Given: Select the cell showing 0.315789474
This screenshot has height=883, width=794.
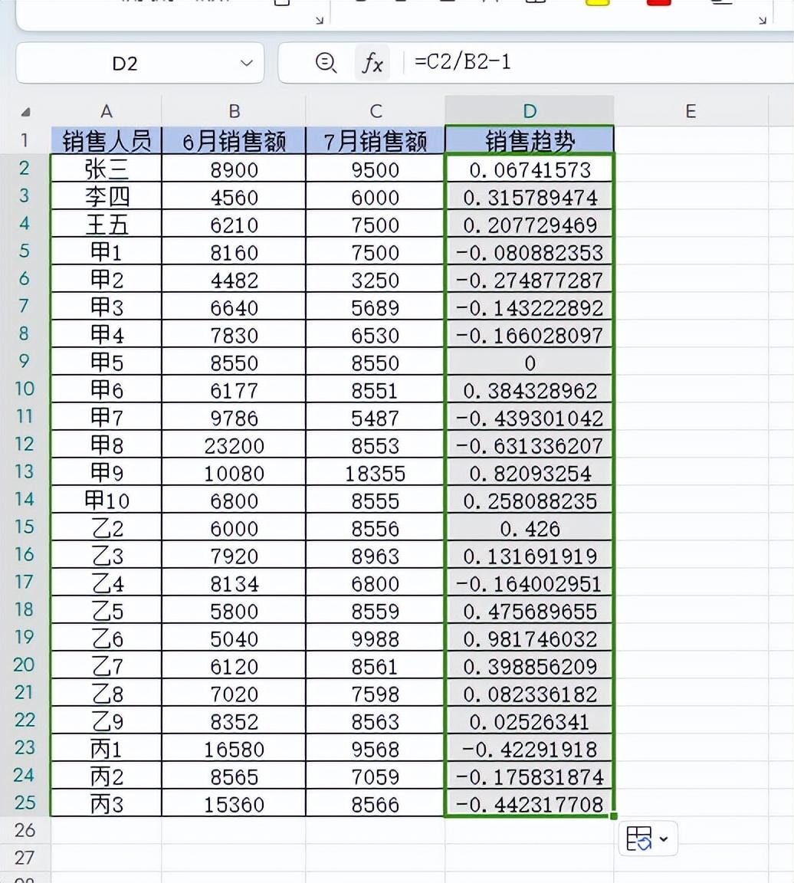Looking at the screenshot, I should pos(530,196).
